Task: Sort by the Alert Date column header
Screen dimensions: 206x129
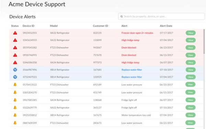Action: 166,26
